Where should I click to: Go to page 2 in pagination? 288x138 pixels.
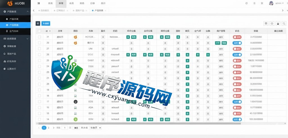[48, 128]
